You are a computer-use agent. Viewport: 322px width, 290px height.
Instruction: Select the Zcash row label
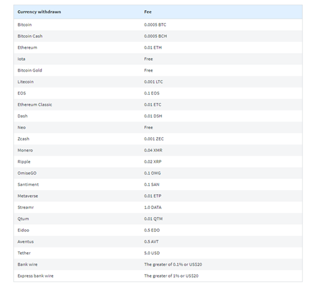pos(24,139)
